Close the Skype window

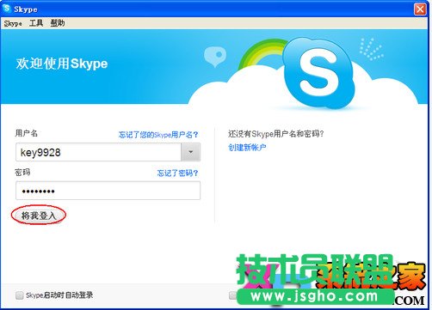pyautogui.click(x=420, y=9)
